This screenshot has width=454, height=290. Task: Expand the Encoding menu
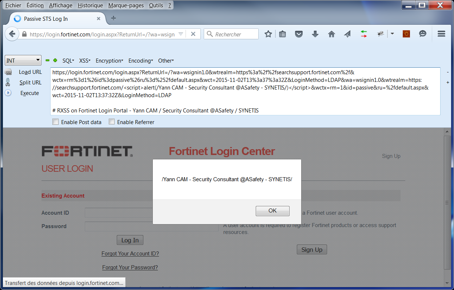point(141,60)
